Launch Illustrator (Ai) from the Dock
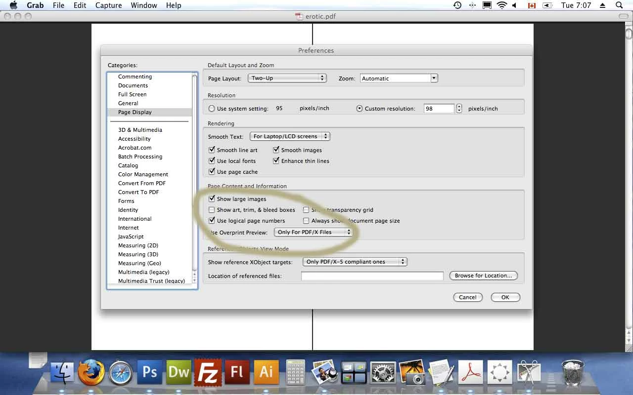 266,372
